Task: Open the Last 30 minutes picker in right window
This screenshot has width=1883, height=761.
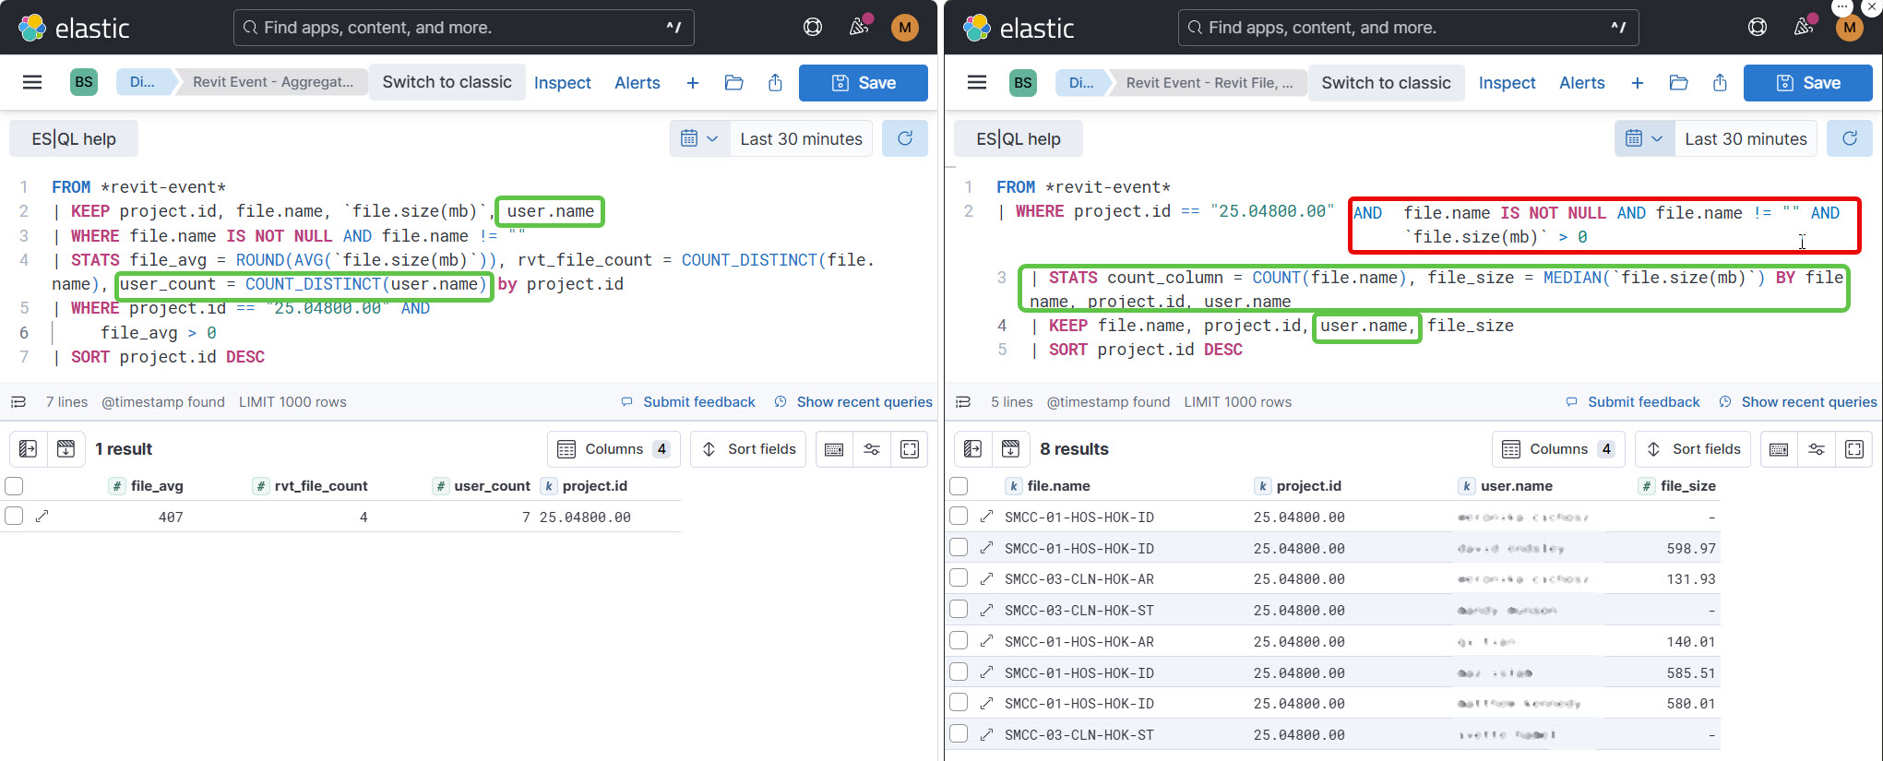Action: [x=1746, y=138]
